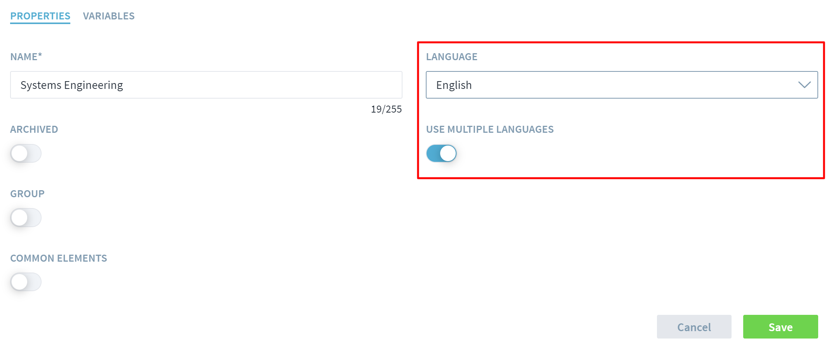
Task: Select the English value in Language
Action: point(454,85)
